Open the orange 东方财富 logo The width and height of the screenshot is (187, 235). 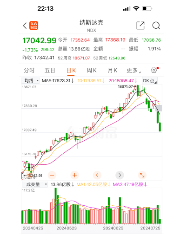tap(33, 26)
